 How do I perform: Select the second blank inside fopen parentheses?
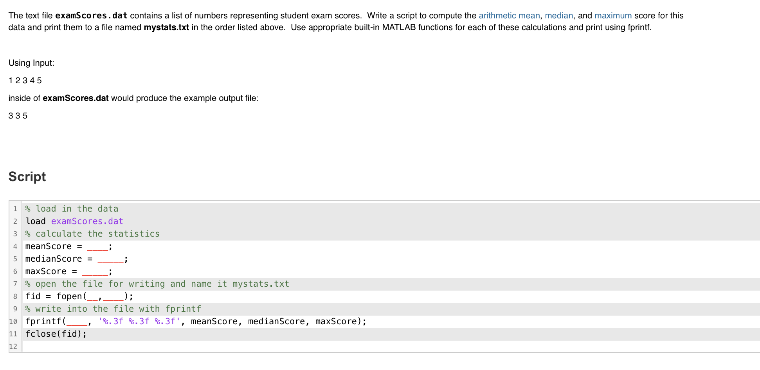pyautogui.click(x=112, y=296)
